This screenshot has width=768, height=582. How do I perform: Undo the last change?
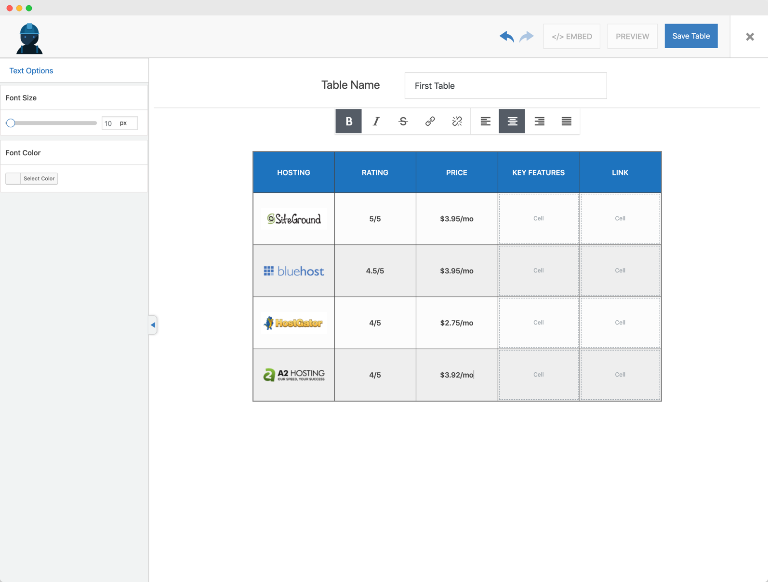(x=506, y=37)
